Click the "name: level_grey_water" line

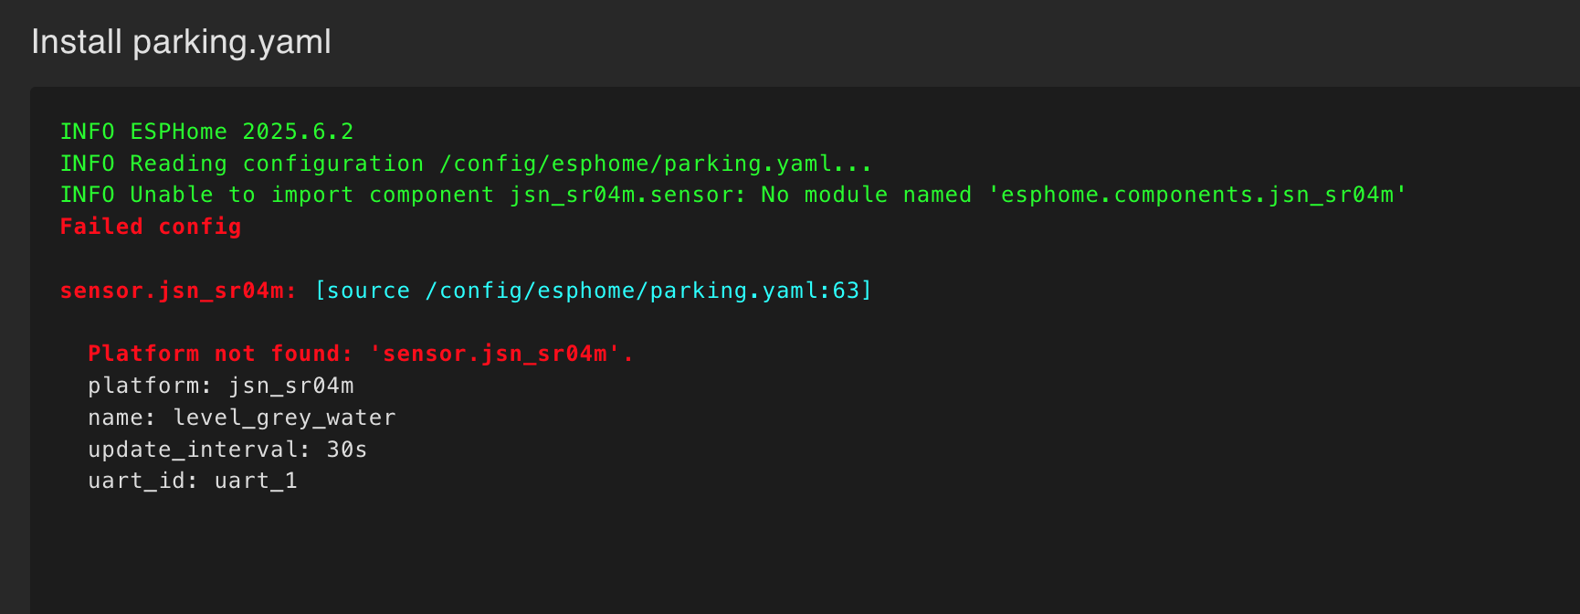(x=242, y=418)
